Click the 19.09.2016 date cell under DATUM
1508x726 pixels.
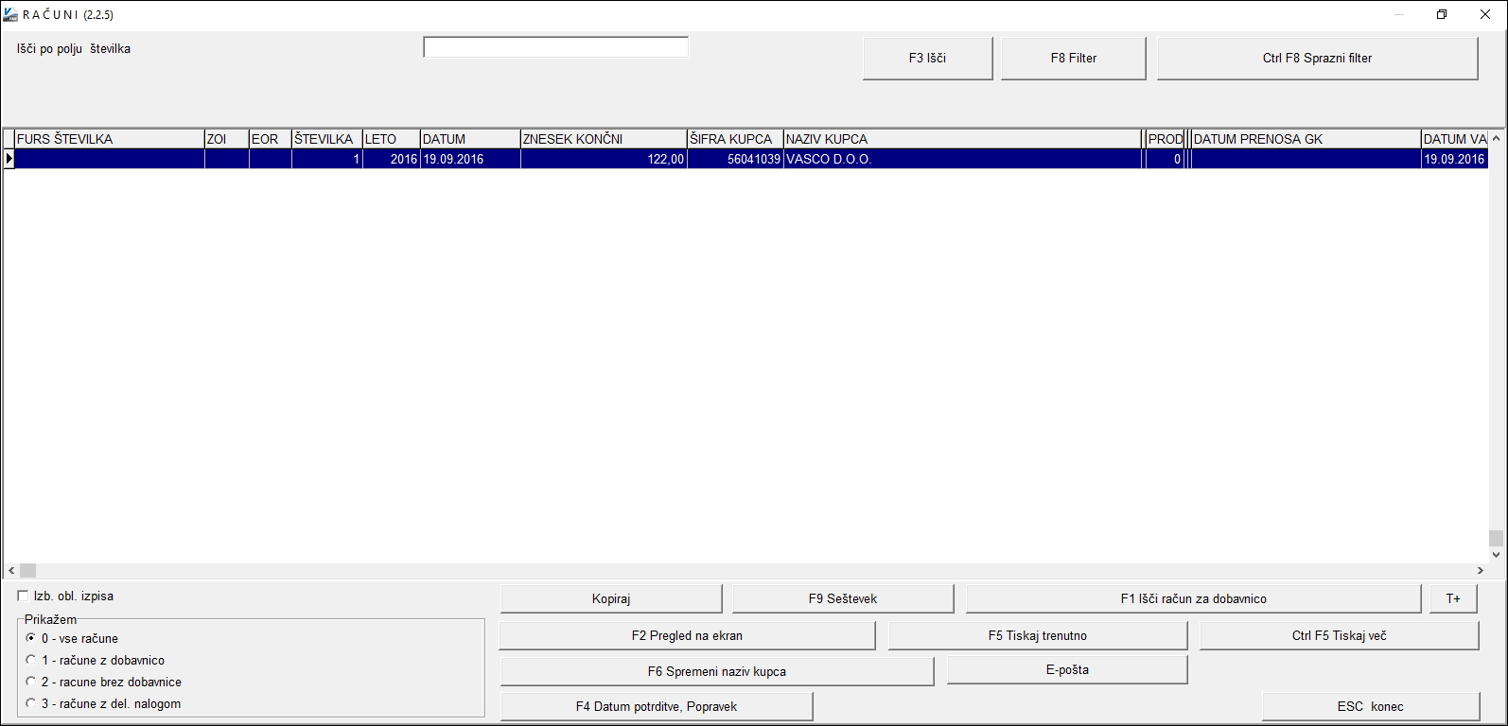pyautogui.click(x=469, y=159)
